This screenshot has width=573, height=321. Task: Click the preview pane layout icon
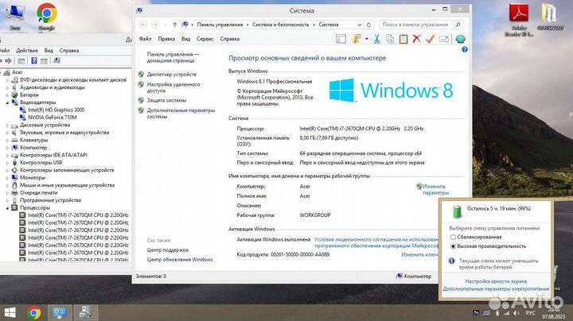pos(341,39)
